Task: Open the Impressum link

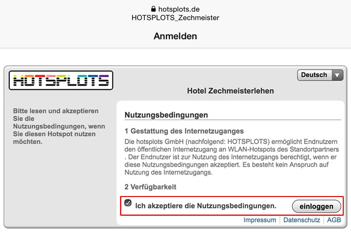Action: [x=260, y=220]
